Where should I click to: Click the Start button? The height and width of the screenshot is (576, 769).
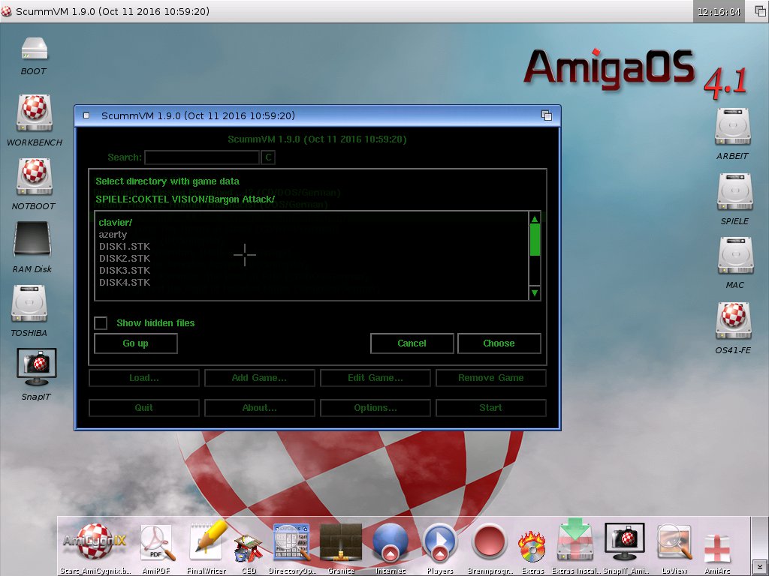(491, 407)
